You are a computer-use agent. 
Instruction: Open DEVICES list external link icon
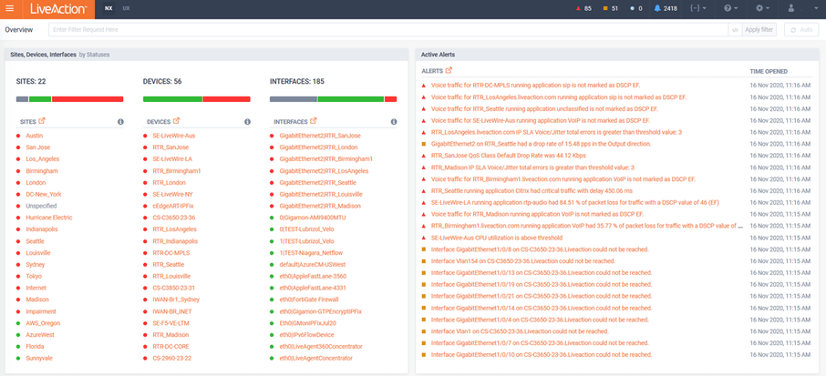pyautogui.click(x=177, y=121)
